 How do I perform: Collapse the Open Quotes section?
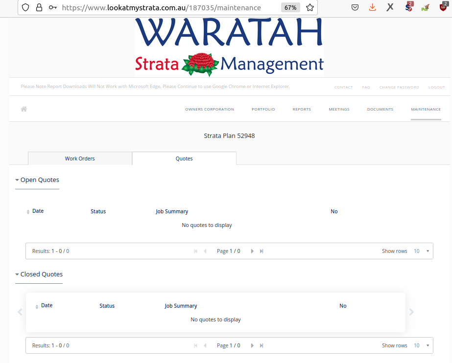click(37, 180)
